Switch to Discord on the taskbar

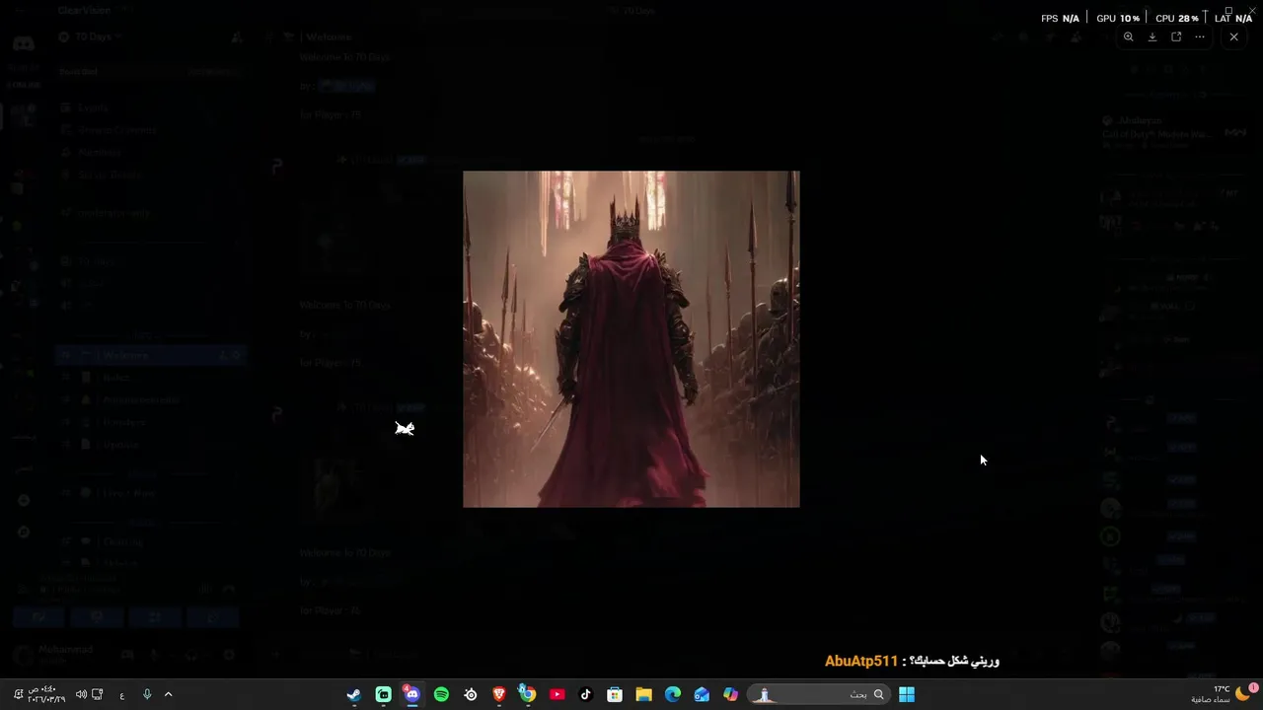coord(411,694)
